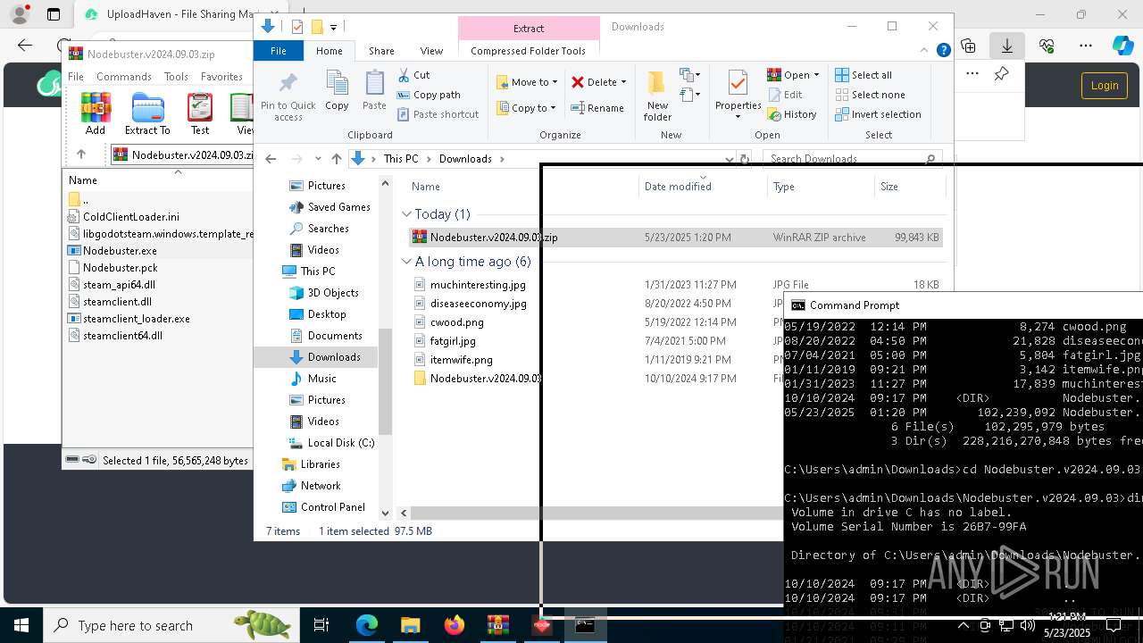
Task: Click Pin to Quick access in ribbon
Action: click(288, 96)
